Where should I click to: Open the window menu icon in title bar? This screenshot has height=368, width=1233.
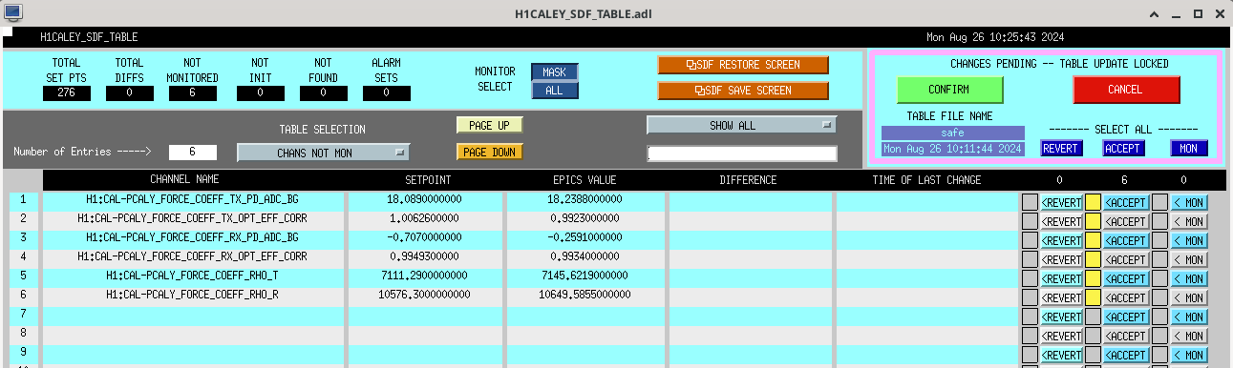coord(12,14)
